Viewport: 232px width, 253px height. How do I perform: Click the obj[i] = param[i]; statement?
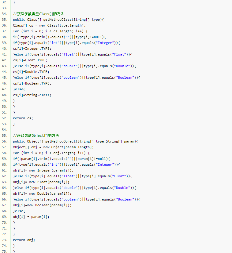click(x=31, y=217)
